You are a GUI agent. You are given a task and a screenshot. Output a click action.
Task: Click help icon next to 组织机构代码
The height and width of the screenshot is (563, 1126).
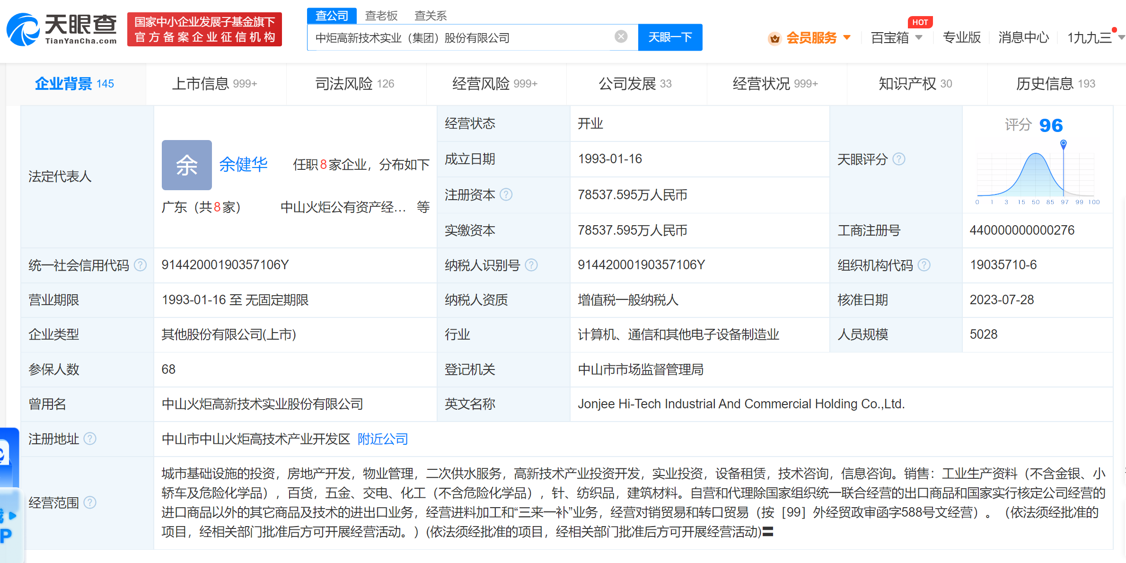click(924, 265)
